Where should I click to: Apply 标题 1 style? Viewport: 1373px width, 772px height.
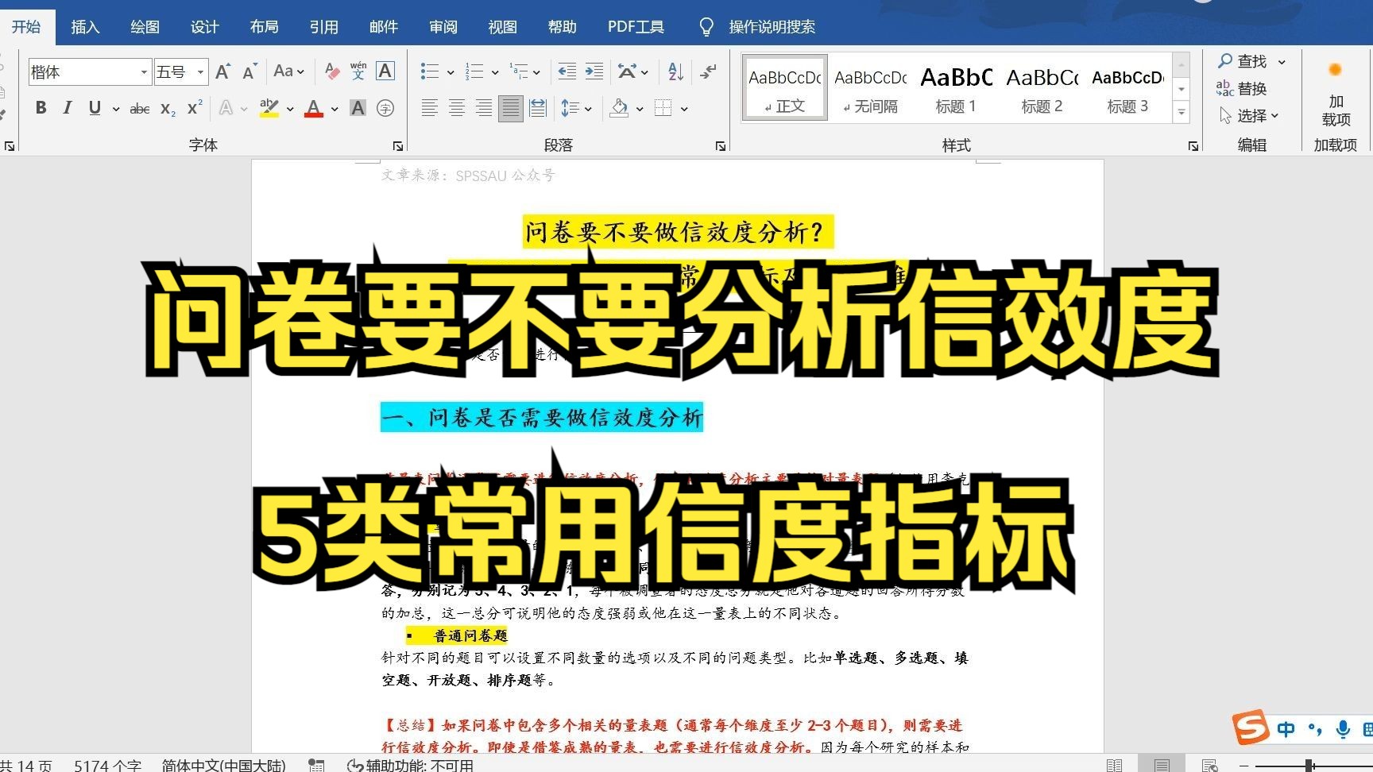pyautogui.click(x=956, y=89)
